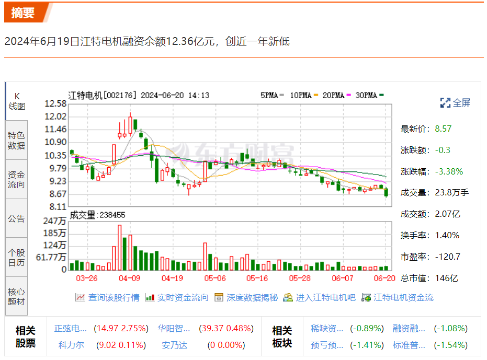The image size is (487, 360).
Task: Click the (-0.89%) value for 稀缺资
Action: tap(367, 328)
